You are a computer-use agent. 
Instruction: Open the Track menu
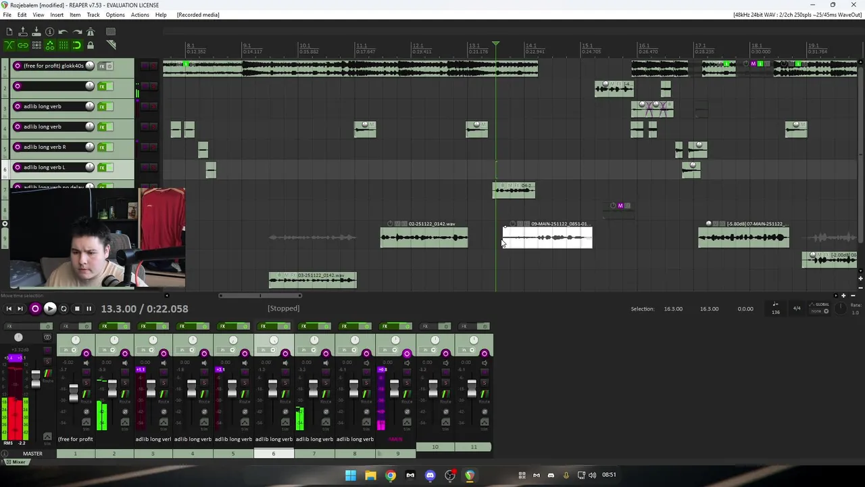tap(93, 15)
